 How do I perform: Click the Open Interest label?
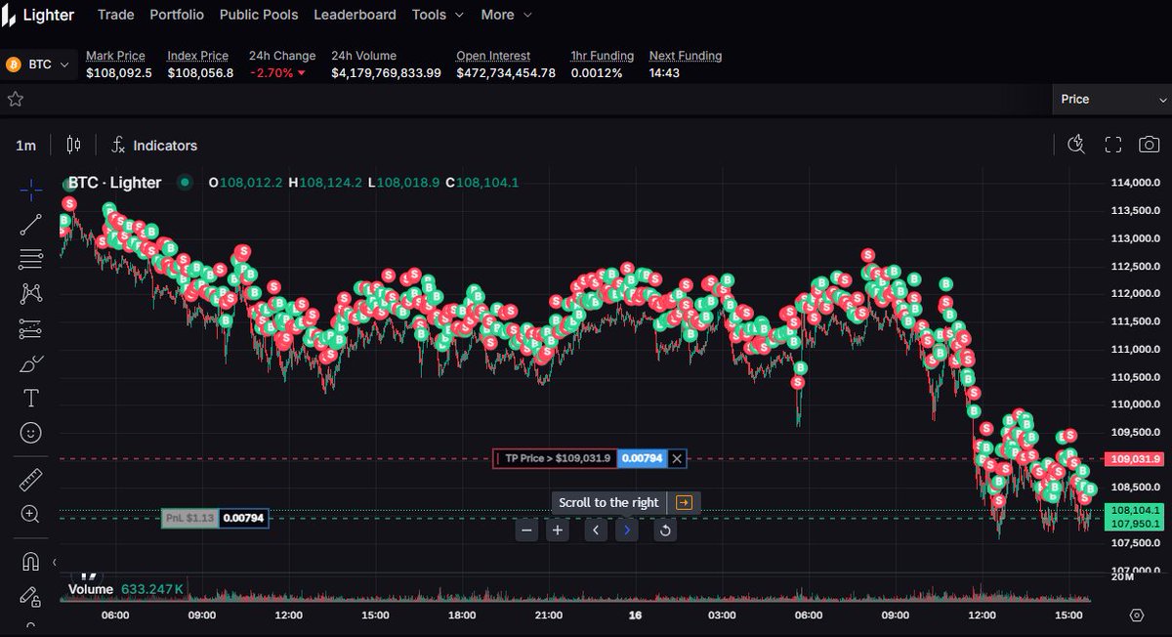click(493, 56)
